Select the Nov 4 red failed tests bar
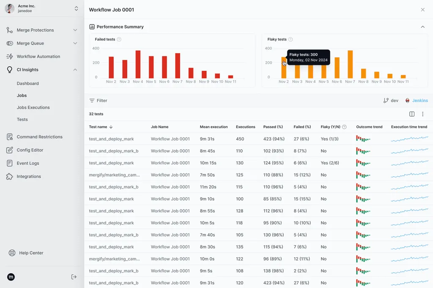Image resolution: width=433 pixels, height=288 pixels. click(x=138, y=64)
